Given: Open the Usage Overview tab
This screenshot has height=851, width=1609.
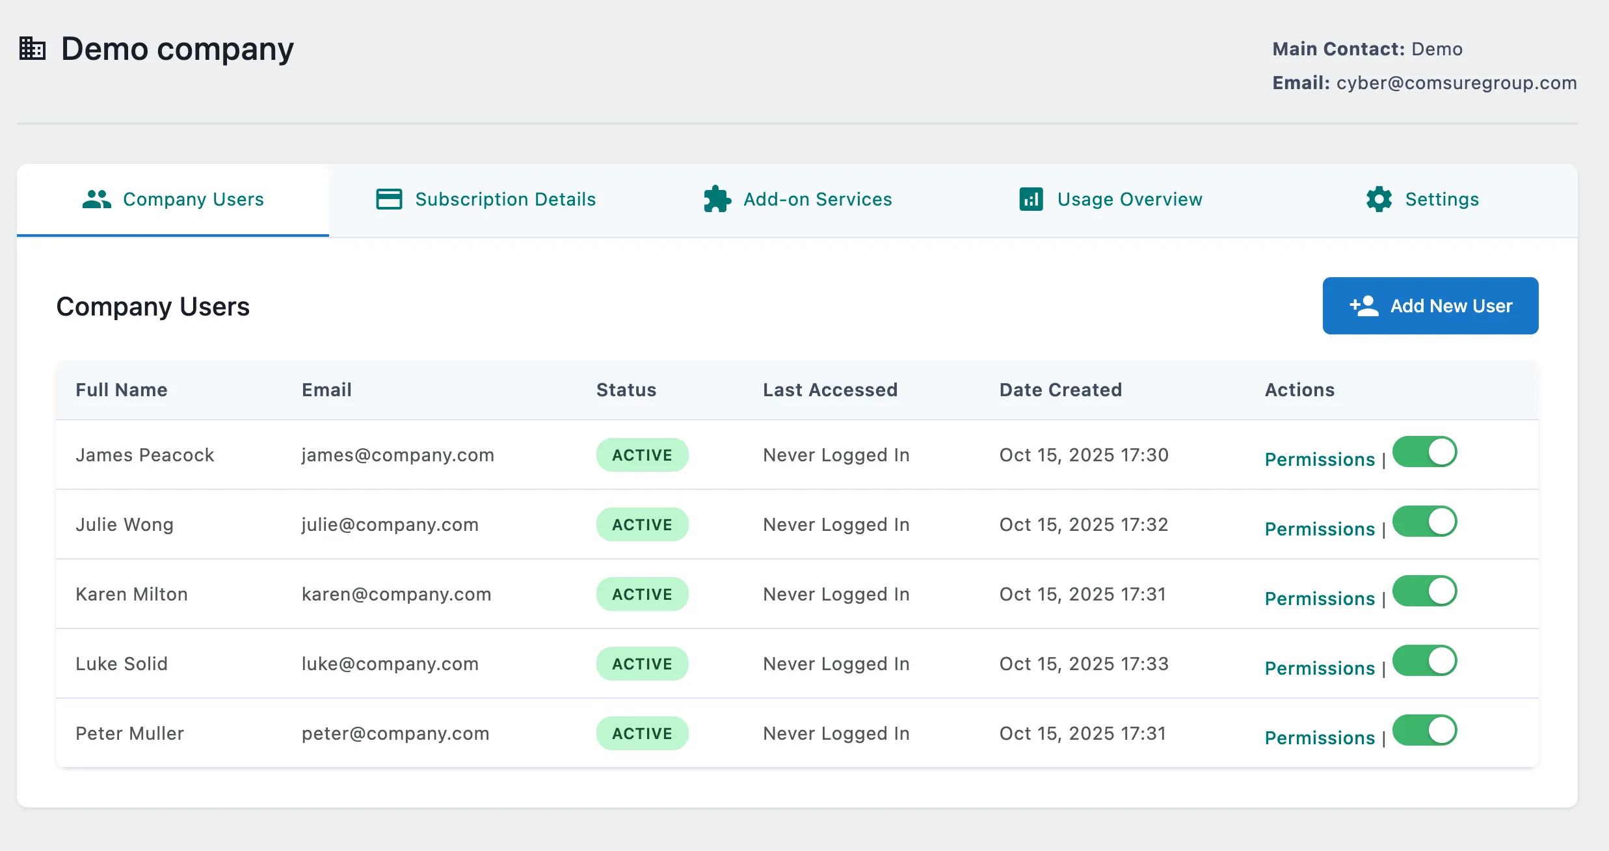Looking at the screenshot, I should (1130, 199).
